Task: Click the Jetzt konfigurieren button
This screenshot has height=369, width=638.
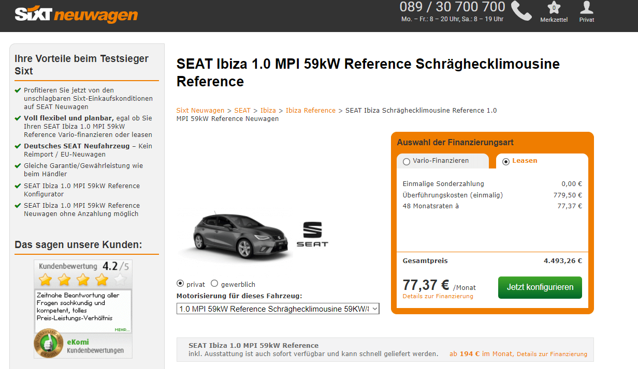Action: tap(540, 287)
